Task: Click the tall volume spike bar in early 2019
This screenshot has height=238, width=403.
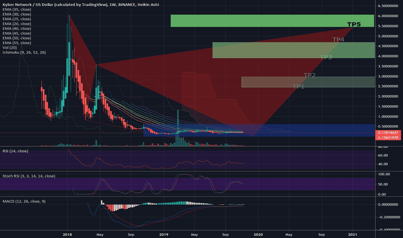Action: [x=178, y=128]
